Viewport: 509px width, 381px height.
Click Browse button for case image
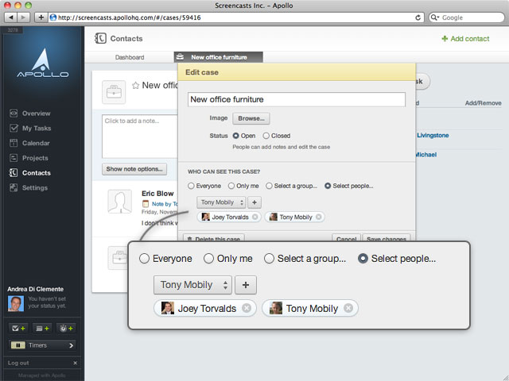(251, 118)
